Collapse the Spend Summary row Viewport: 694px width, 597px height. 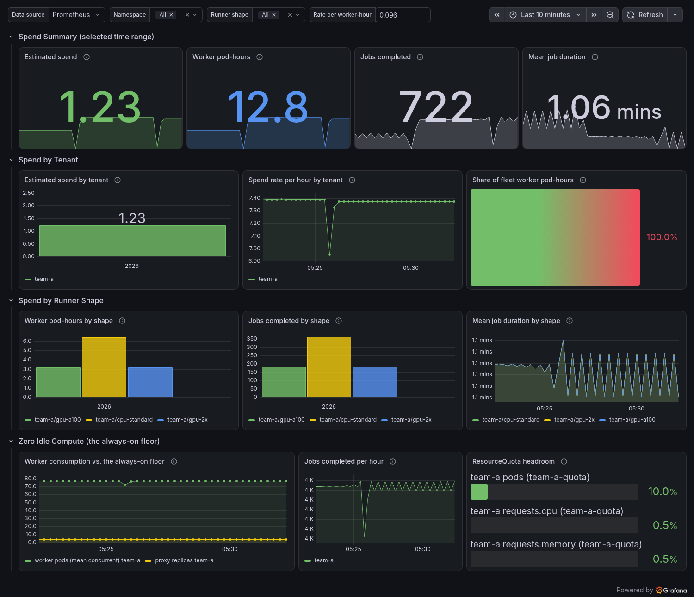[11, 37]
